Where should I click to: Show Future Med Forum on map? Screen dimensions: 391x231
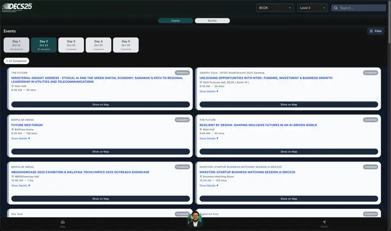[x=101, y=151]
